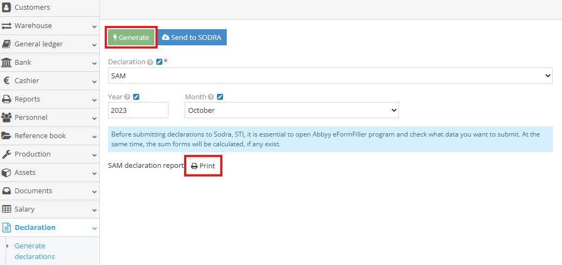Expand the Salary menu chevron

pyautogui.click(x=94, y=210)
